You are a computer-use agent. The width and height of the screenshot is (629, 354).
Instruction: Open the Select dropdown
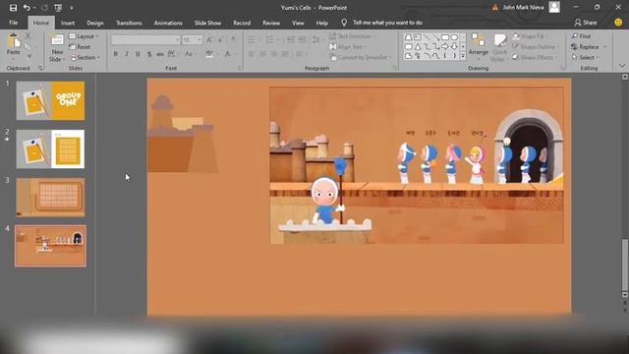[x=586, y=57]
